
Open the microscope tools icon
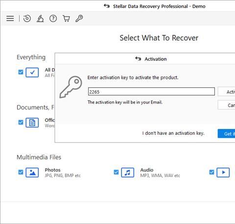tap(40, 18)
